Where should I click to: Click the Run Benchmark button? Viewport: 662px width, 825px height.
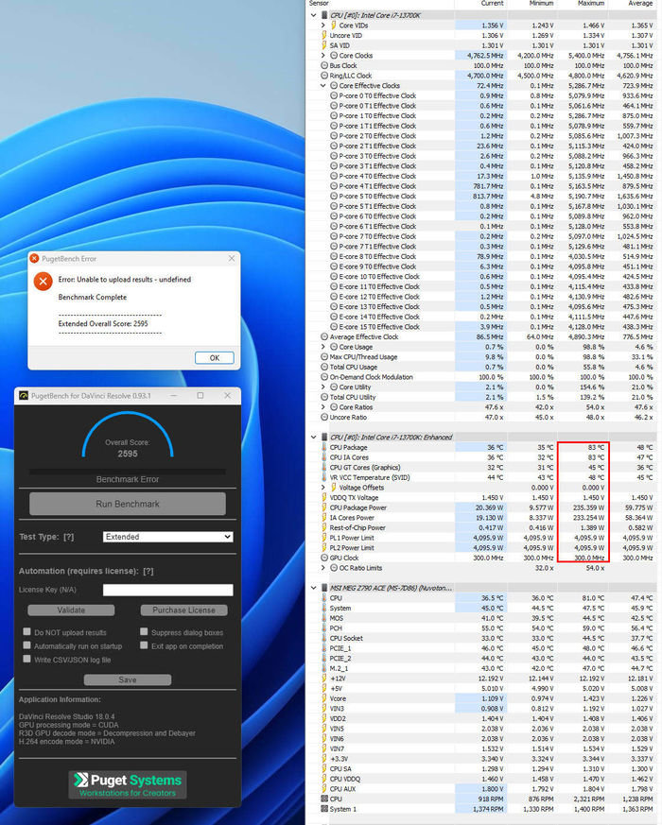(x=128, y=504)
